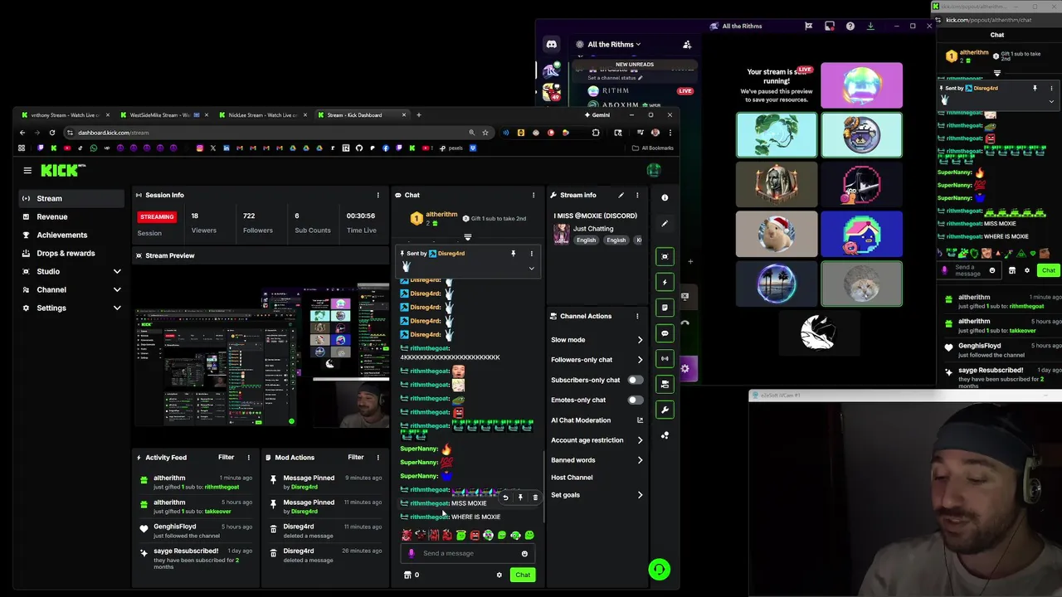Open the Kick hamburger menu
1062x597 pixels.
coord(27,170)
